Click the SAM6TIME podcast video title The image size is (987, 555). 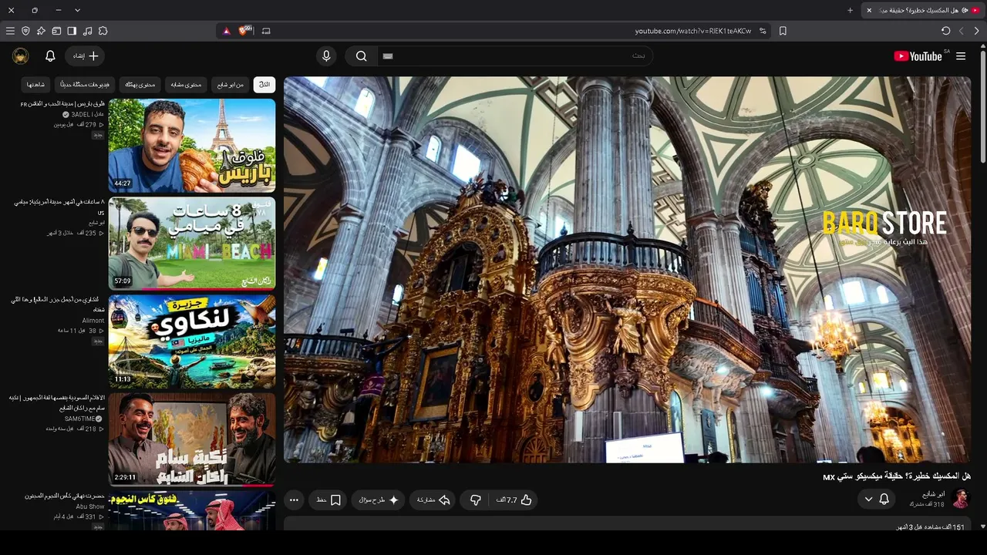[x=57, y=402]
